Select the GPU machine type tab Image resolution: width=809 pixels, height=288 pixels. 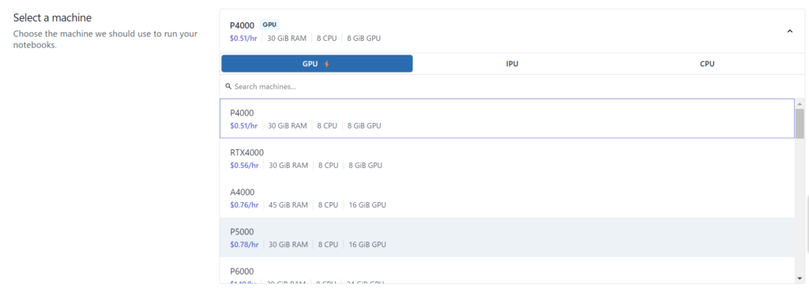pos(317,64)
